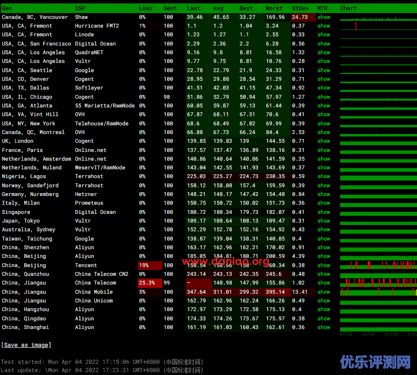
Task: Show MTR for Aliyun Qingdao row
Action: tap(324, 318)
